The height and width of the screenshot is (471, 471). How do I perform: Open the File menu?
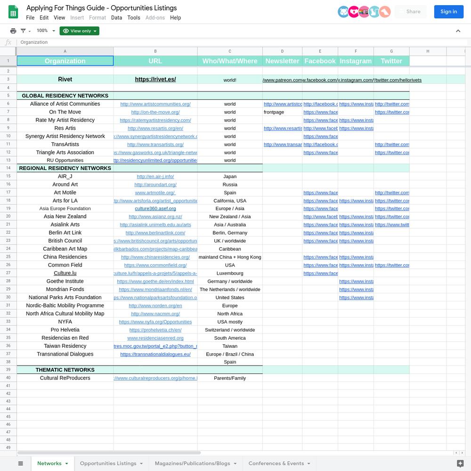pyautogui.click(x=30, y=18)
